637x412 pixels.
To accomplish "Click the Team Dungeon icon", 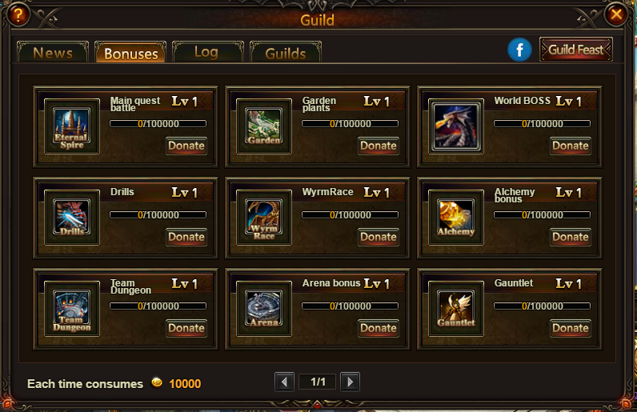I will (72, 309).
